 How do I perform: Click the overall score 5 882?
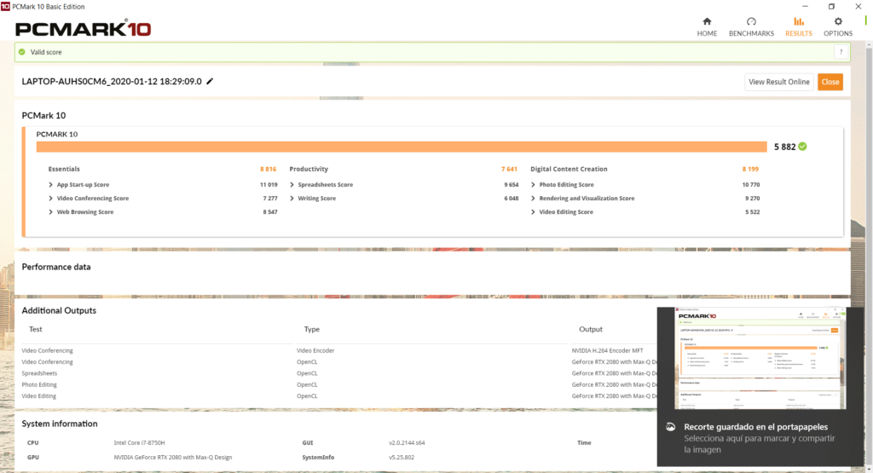(x=784, y=147)
